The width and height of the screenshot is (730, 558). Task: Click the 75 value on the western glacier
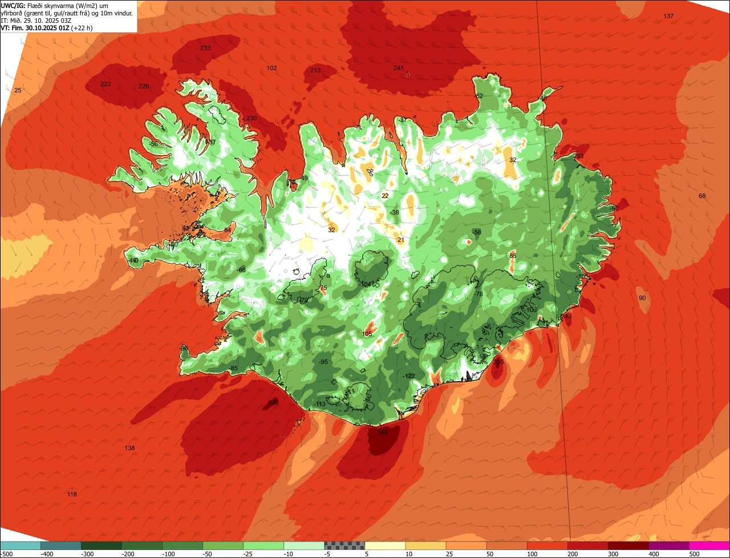[323, 289]
